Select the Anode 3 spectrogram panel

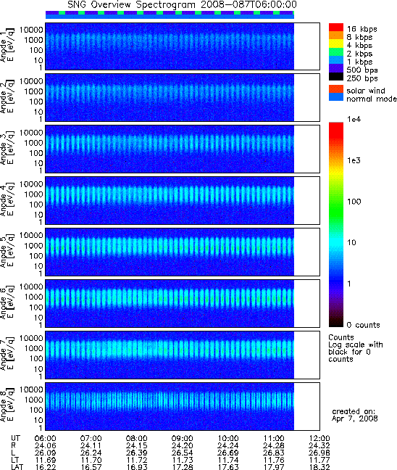pos(183,149)
